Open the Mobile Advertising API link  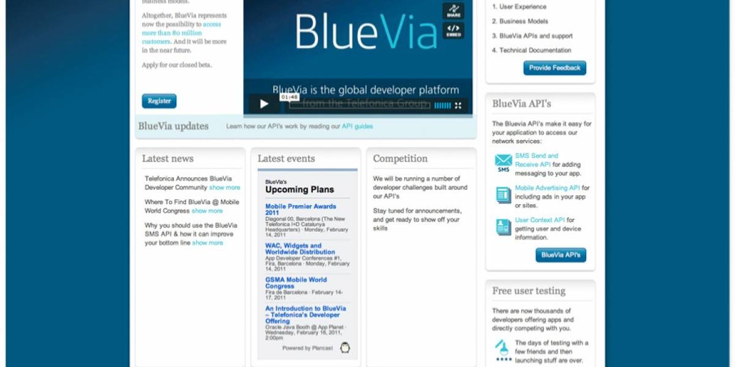[x=548, y=188]
